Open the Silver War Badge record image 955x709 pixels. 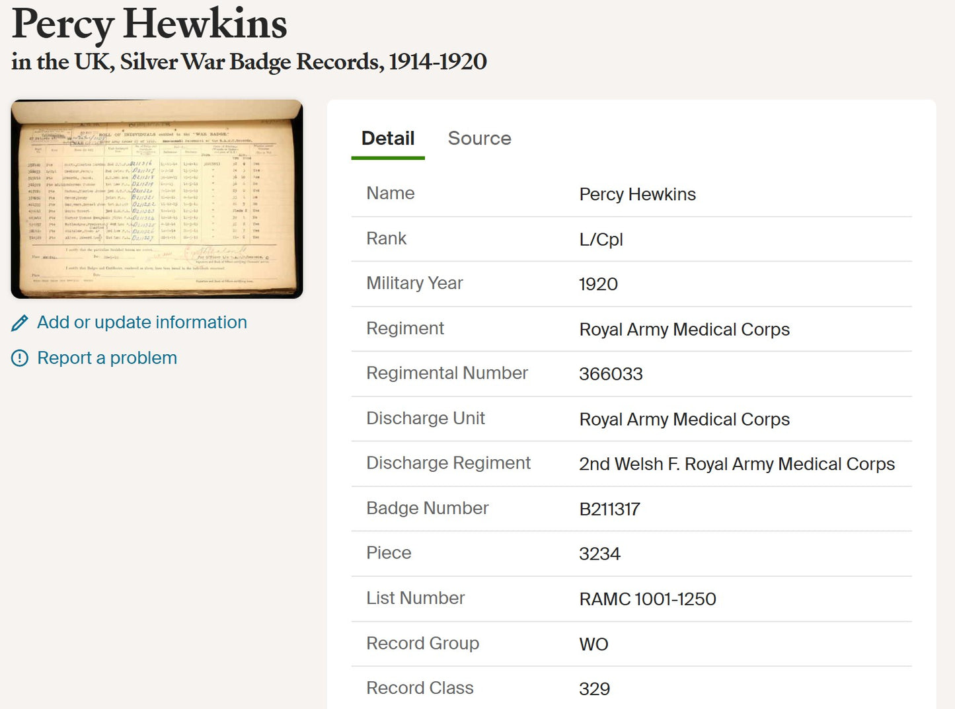point(157,199)
